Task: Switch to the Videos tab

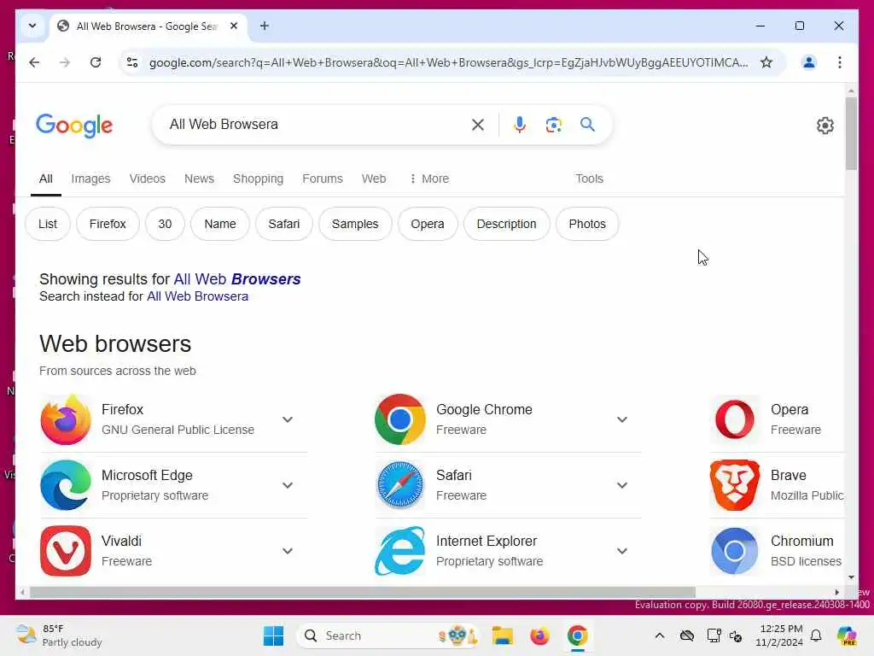Action: tap(147, 179)
